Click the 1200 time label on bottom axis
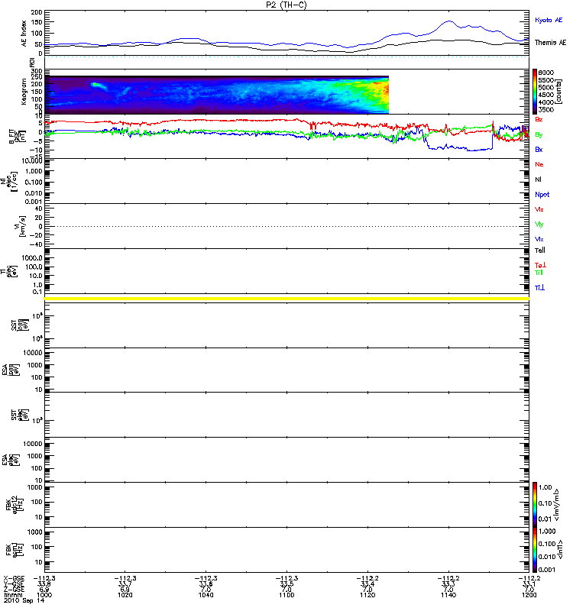 coord(529,595)
